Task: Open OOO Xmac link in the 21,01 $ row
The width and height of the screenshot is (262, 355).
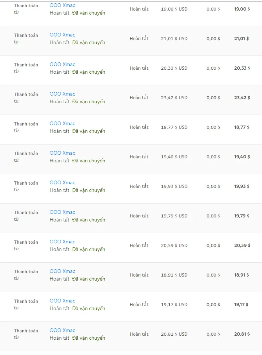Action: [62, 35]
